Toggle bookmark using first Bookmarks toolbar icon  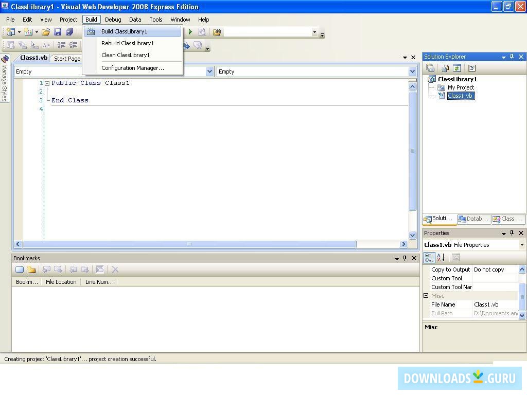pos(20,270)
